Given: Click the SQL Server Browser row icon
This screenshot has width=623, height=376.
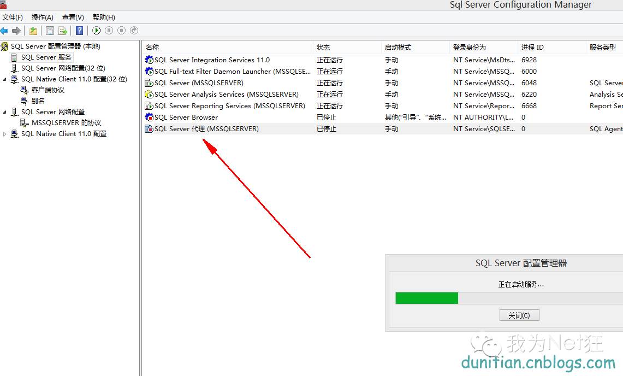Looking at the screenshot, I should (149, 117).
